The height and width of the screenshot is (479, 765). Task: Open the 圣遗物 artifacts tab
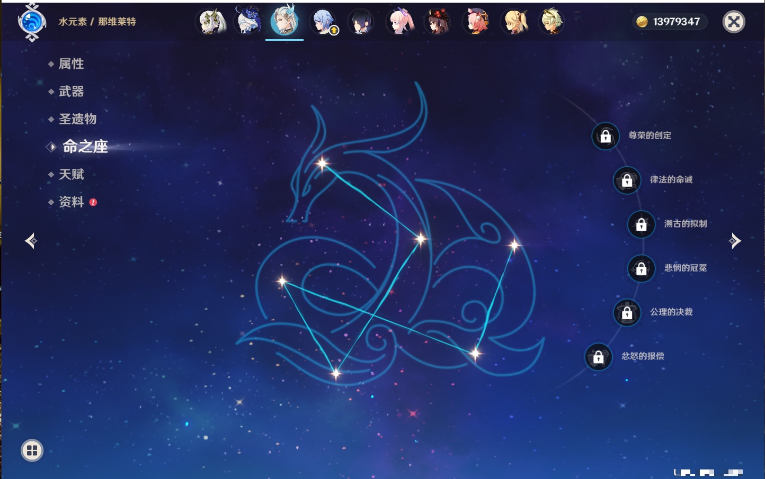coord(77,119)
